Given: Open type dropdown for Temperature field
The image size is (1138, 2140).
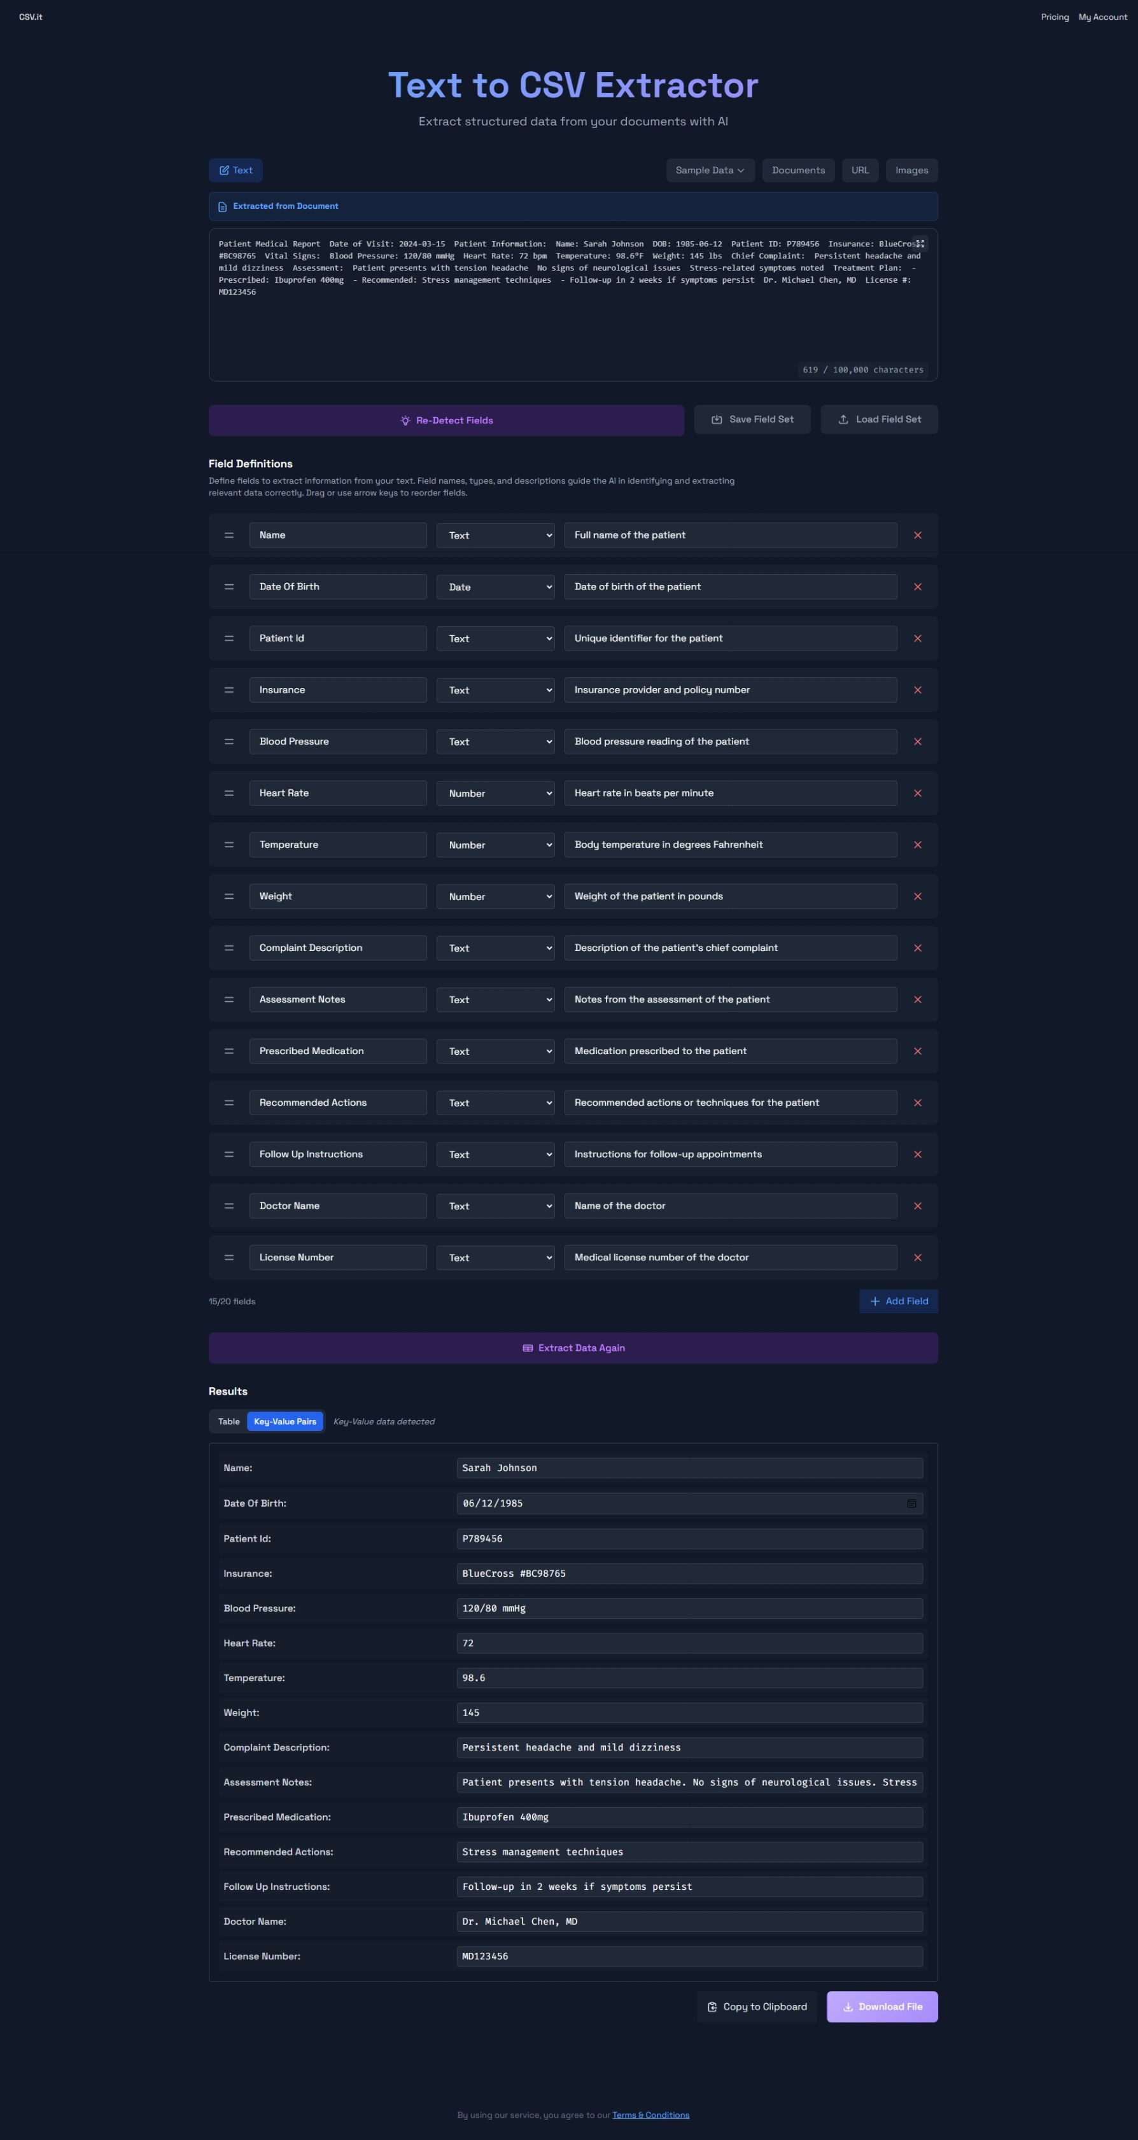Looking at the screenshot, I should (x=495, y=844).
